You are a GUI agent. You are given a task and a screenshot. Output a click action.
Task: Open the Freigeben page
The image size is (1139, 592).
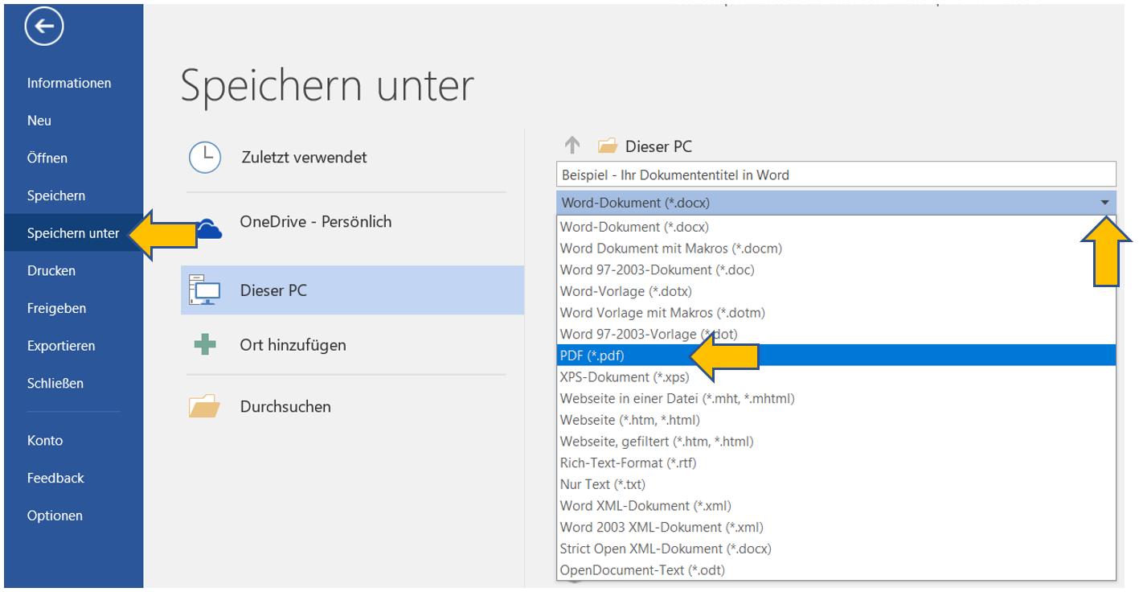coord(56,308)
